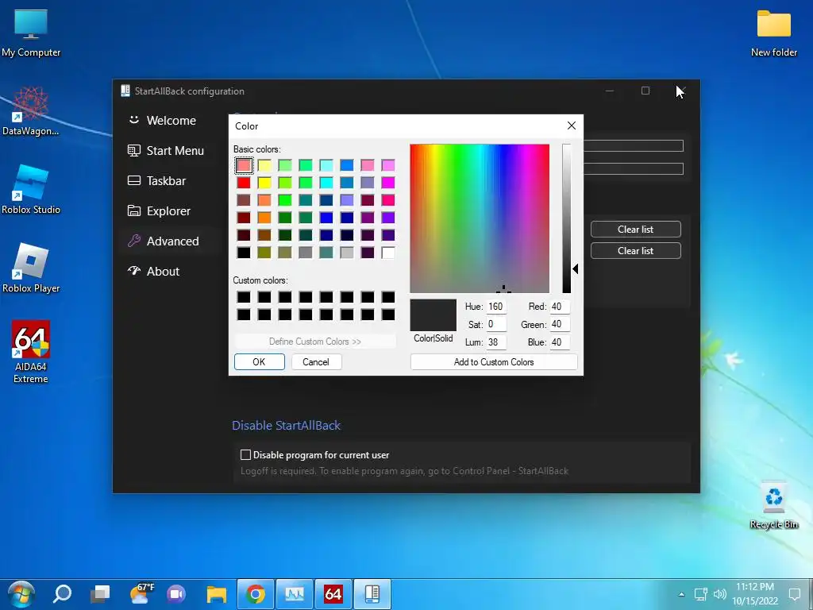Switch to AIDA64 taskbar button
This screenshot has height=610, width=813.
[x=333, y=594]
